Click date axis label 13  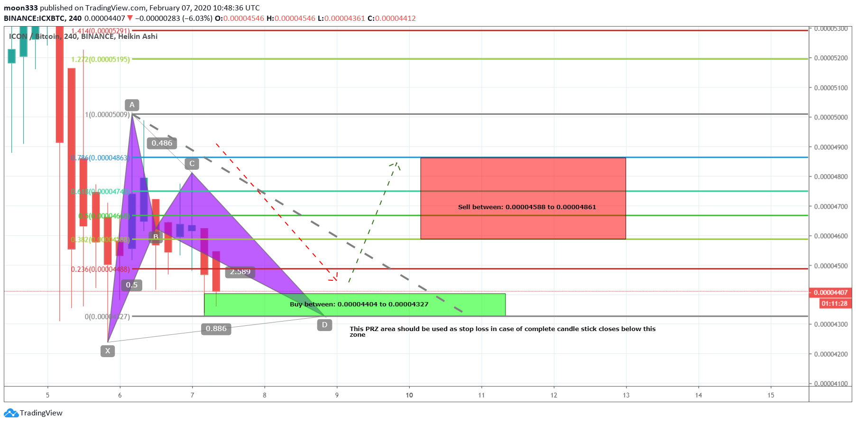[x=626, y=395]
